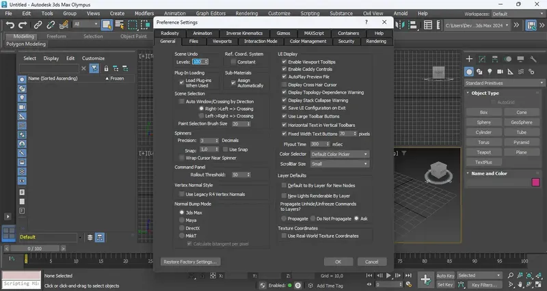Screen dimensions: 547x291
Task: Open the Color Selector dropdown
Action: coord(339,154)
